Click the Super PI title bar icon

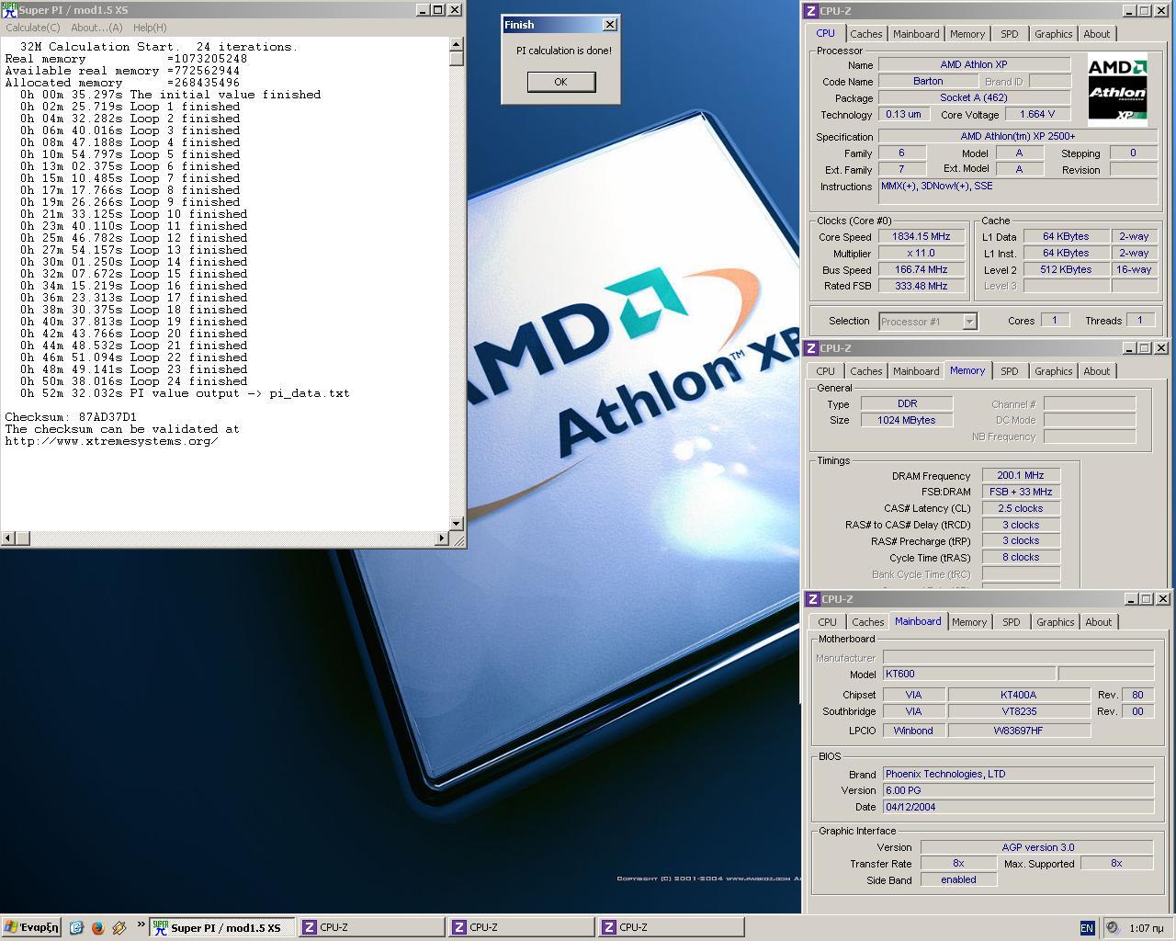pos(8,9)
